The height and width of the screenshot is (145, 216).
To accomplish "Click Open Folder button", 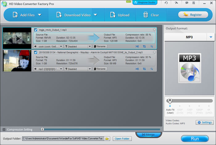I will coord(122,139).
